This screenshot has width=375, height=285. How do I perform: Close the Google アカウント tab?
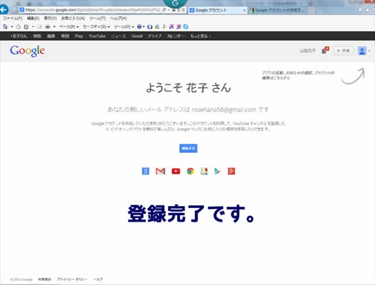[x=244, y=10]
